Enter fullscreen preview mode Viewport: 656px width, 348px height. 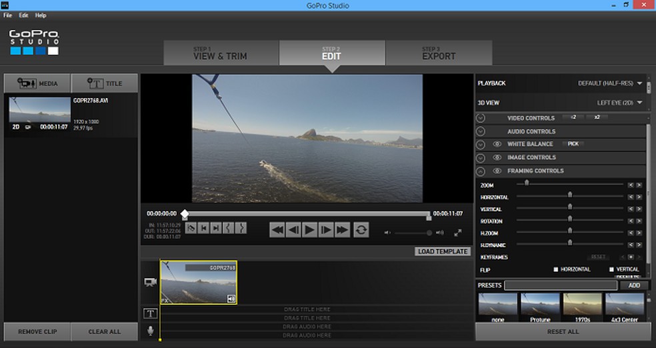point(458,233)
